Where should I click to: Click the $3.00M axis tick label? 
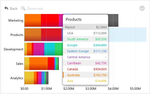(x=91, y=89)
